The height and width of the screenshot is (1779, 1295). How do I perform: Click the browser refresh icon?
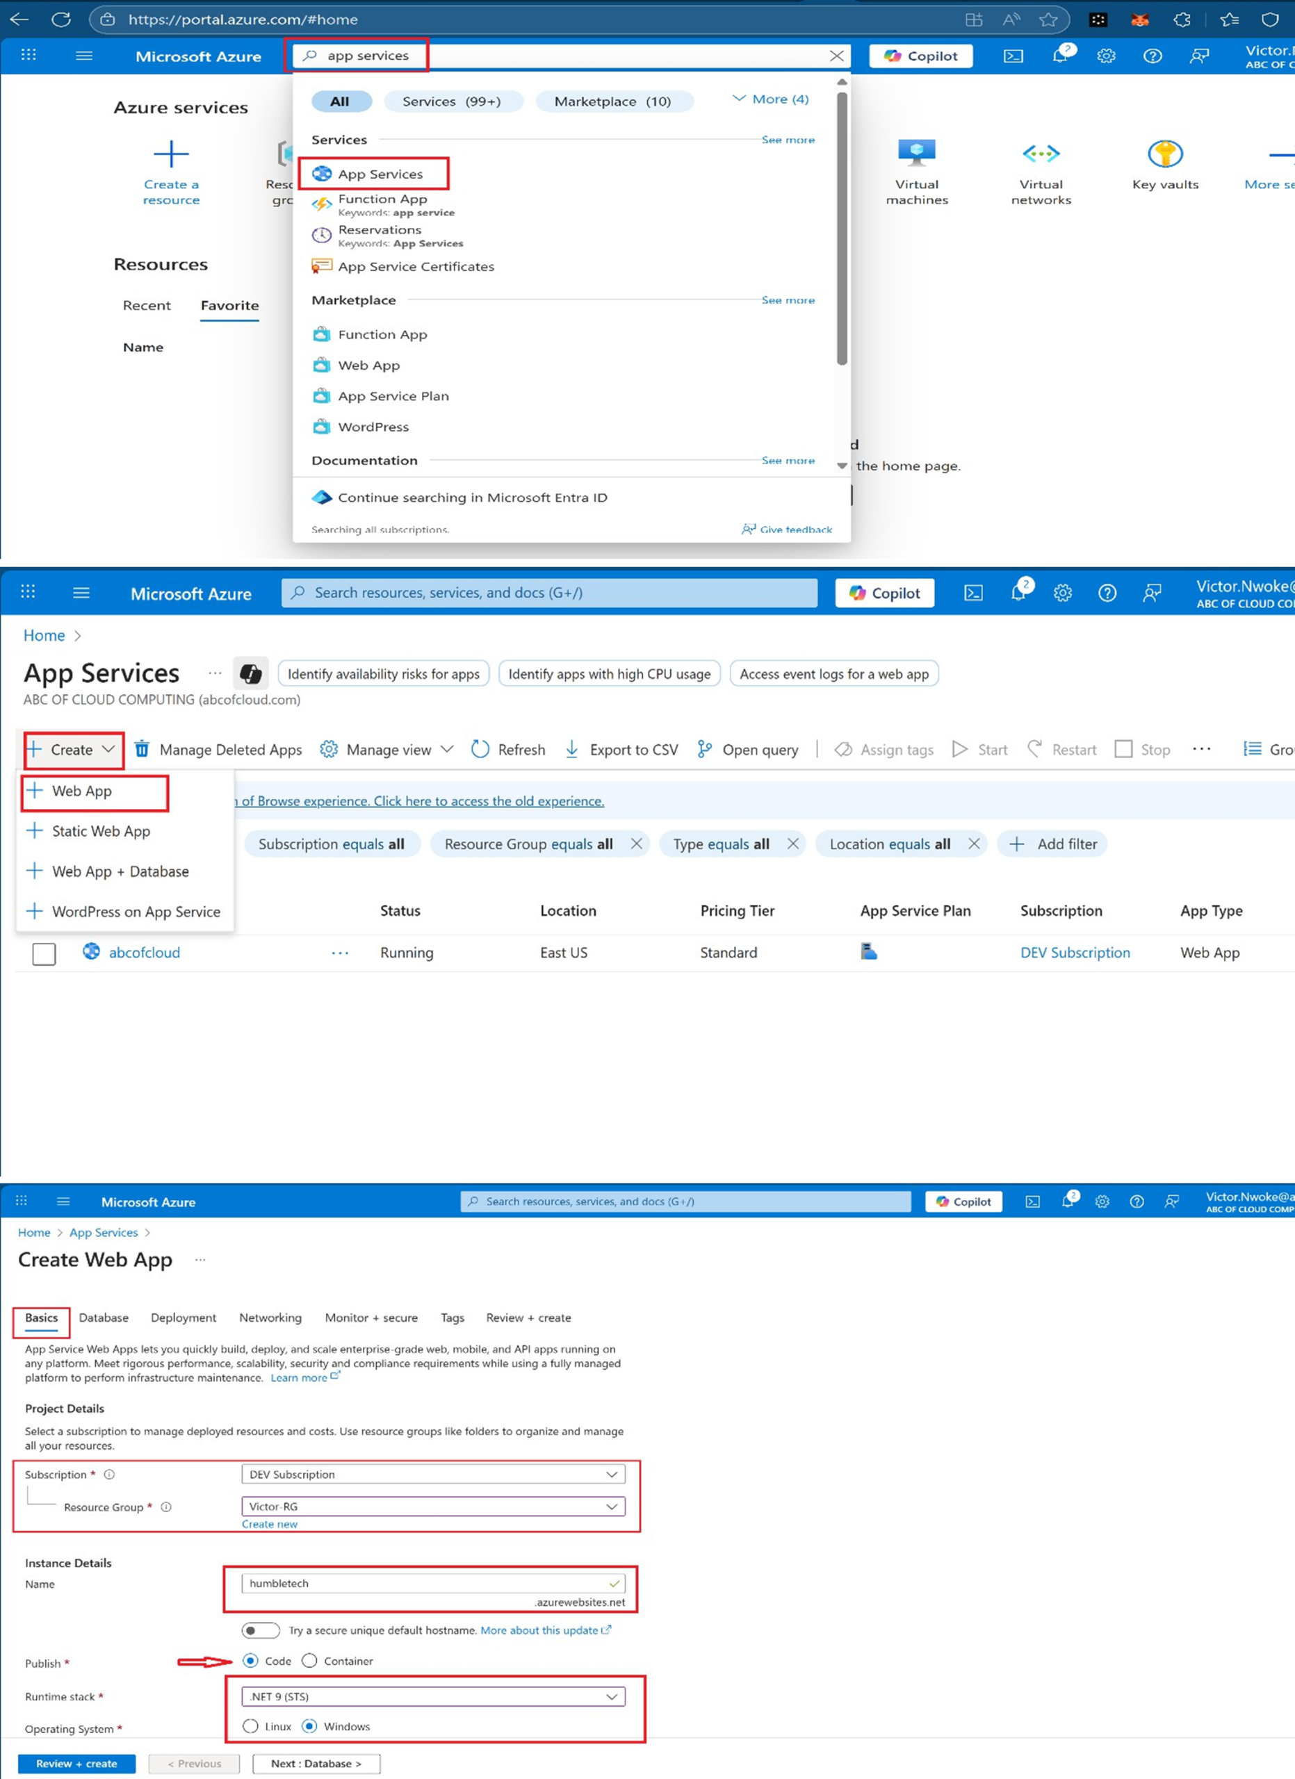(60, 19)
